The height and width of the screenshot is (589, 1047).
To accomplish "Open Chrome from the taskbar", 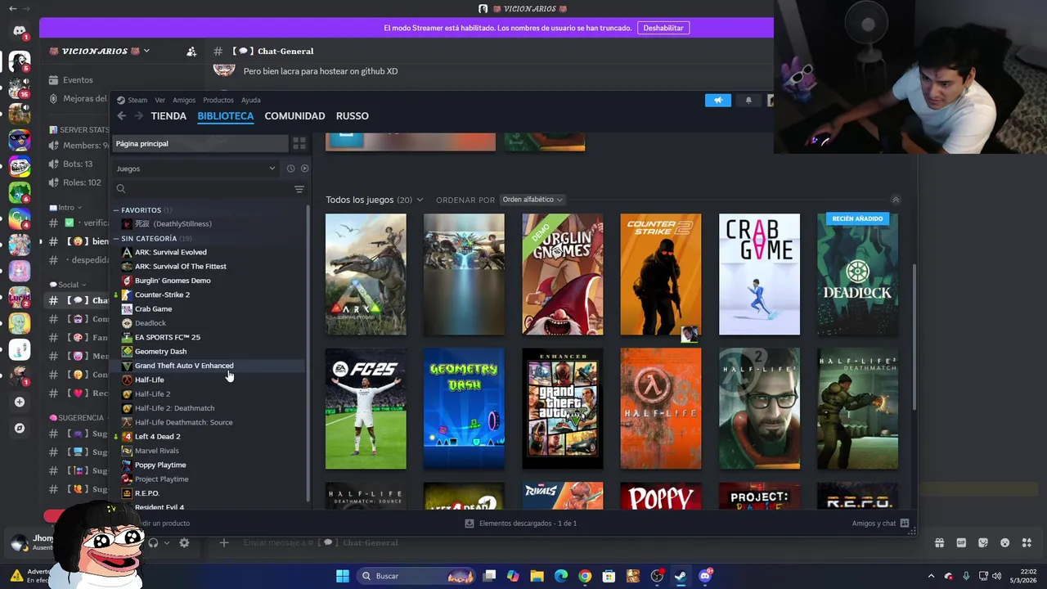I will coord(585,576).
